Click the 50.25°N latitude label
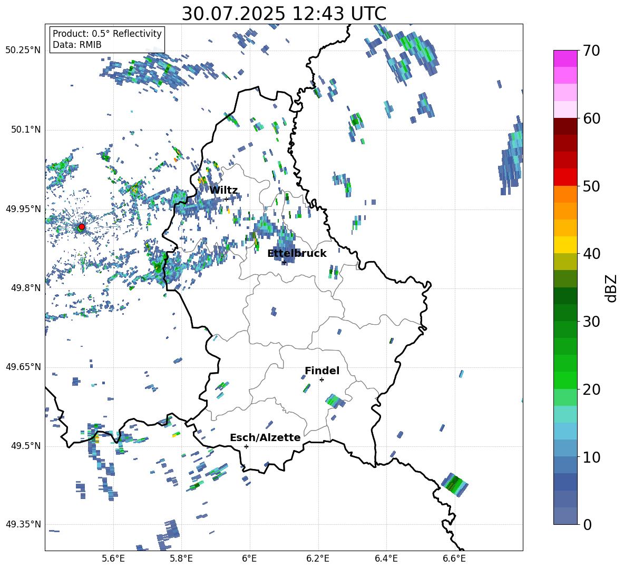The width and height of the screenshot is (624, 569). (x=23, y=51)
